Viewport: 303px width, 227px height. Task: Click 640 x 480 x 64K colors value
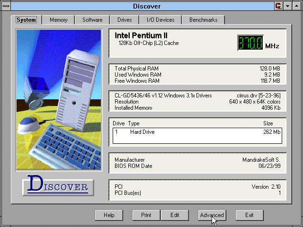tap(255, 102)
